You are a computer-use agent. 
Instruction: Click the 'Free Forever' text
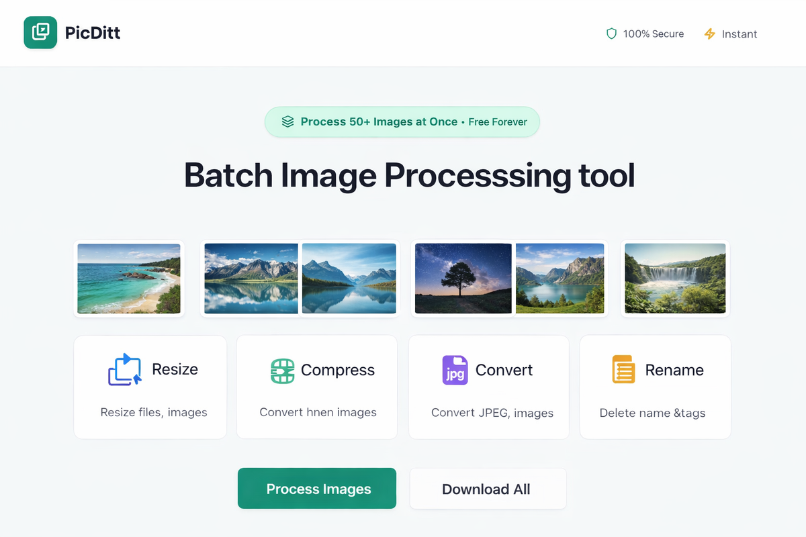click(x=498, y=121)
